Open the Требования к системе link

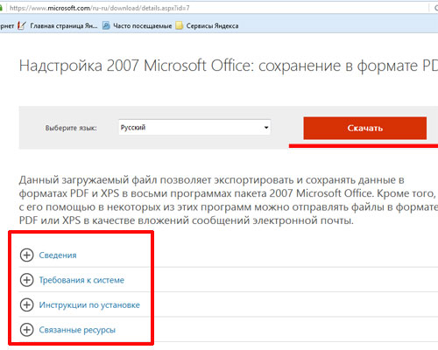(x=81, y=280)
